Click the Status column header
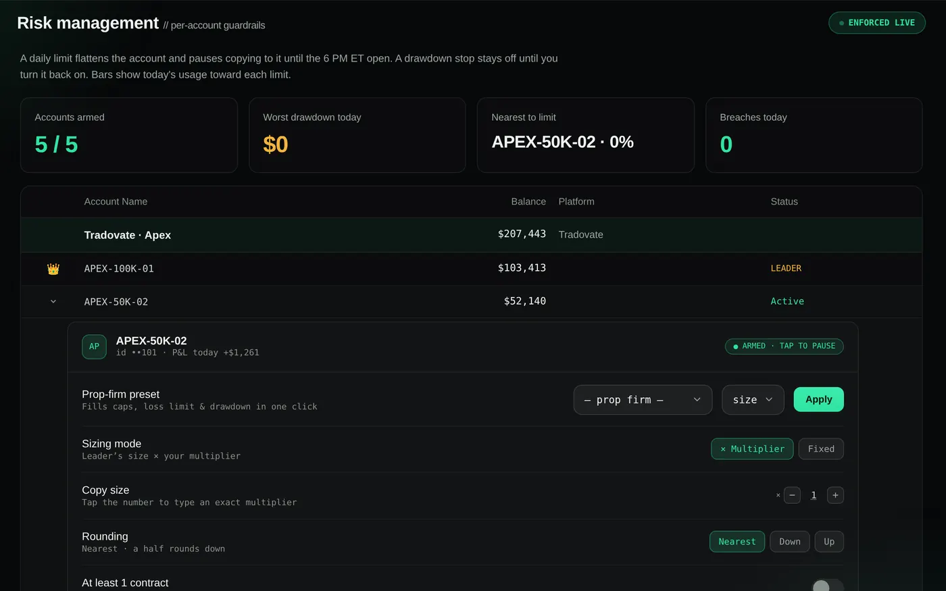This screenshot has width=946, height=591. coord(785,201)
